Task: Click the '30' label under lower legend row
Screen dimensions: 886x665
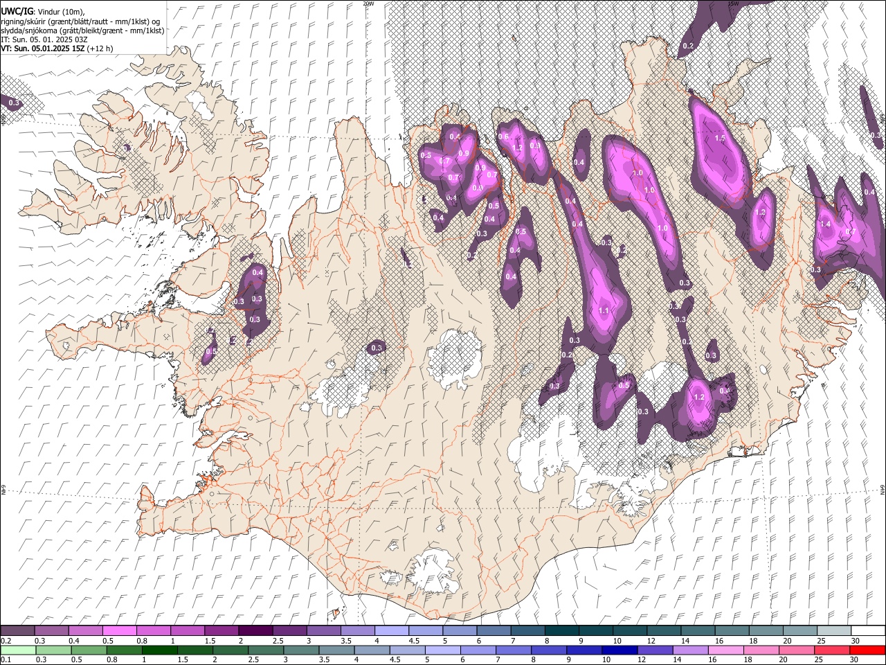Action: point(854,660)
